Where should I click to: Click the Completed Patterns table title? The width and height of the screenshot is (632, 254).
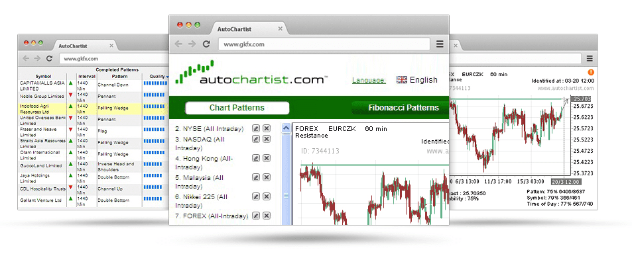point(117,70)
